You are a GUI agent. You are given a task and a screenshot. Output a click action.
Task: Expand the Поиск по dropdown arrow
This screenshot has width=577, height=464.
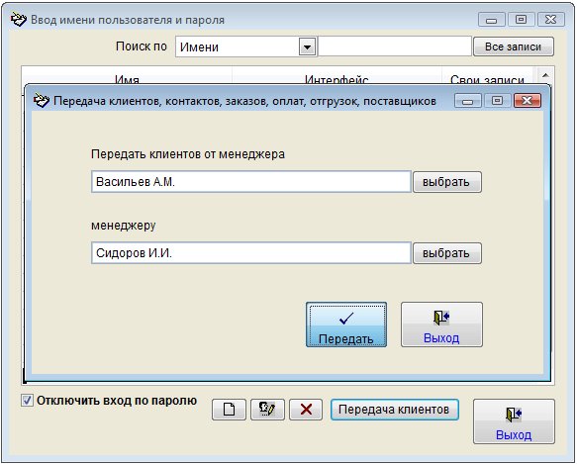coord(307,47)
